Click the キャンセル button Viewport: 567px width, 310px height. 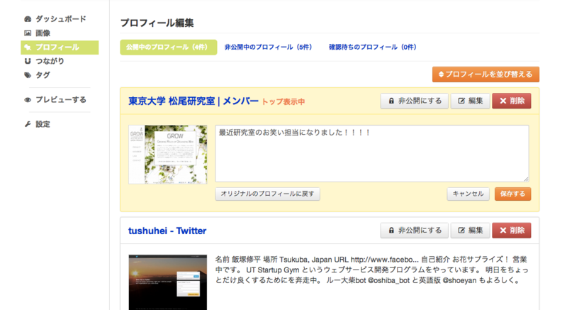pos(468,194)
